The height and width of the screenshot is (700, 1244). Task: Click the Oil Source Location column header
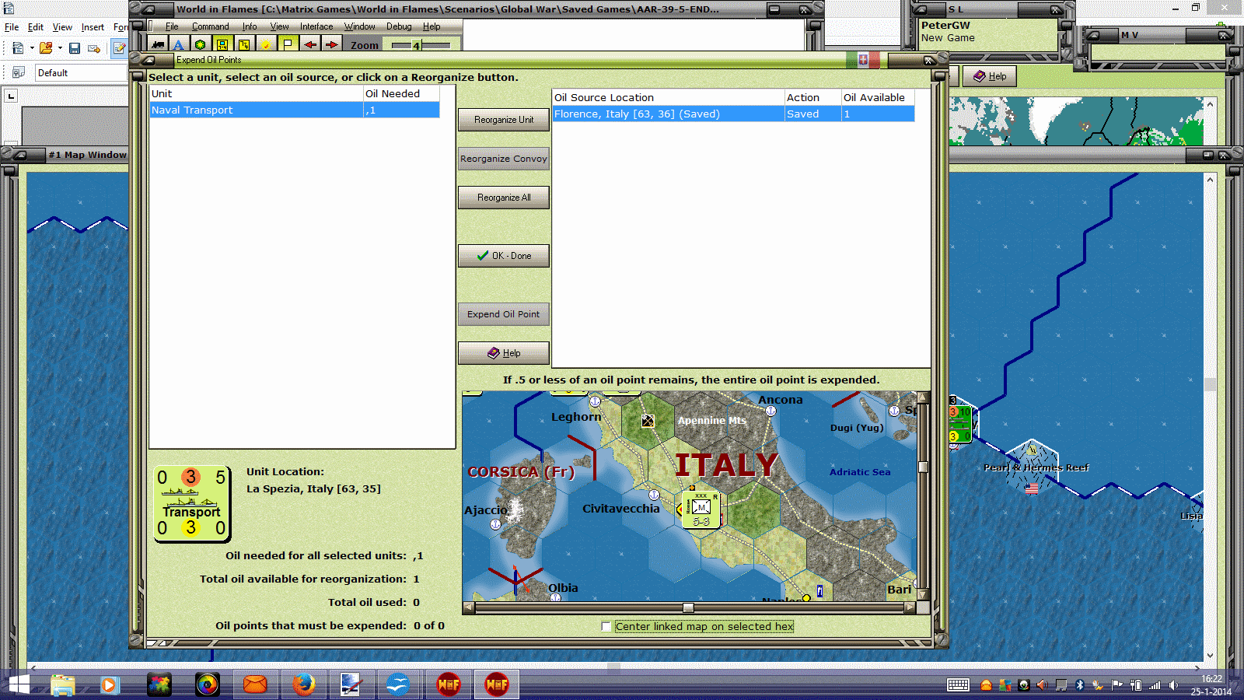tap(668, 97)
